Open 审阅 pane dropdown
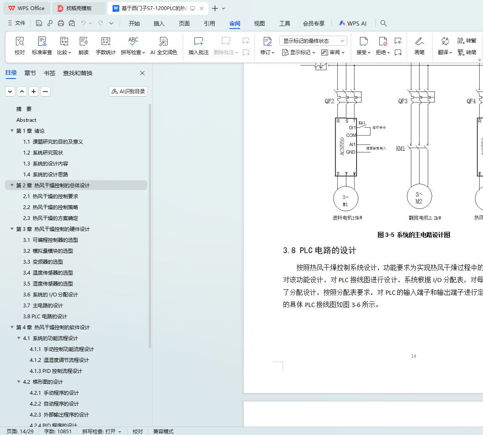The image size is (483, 435). coord(333,52)
